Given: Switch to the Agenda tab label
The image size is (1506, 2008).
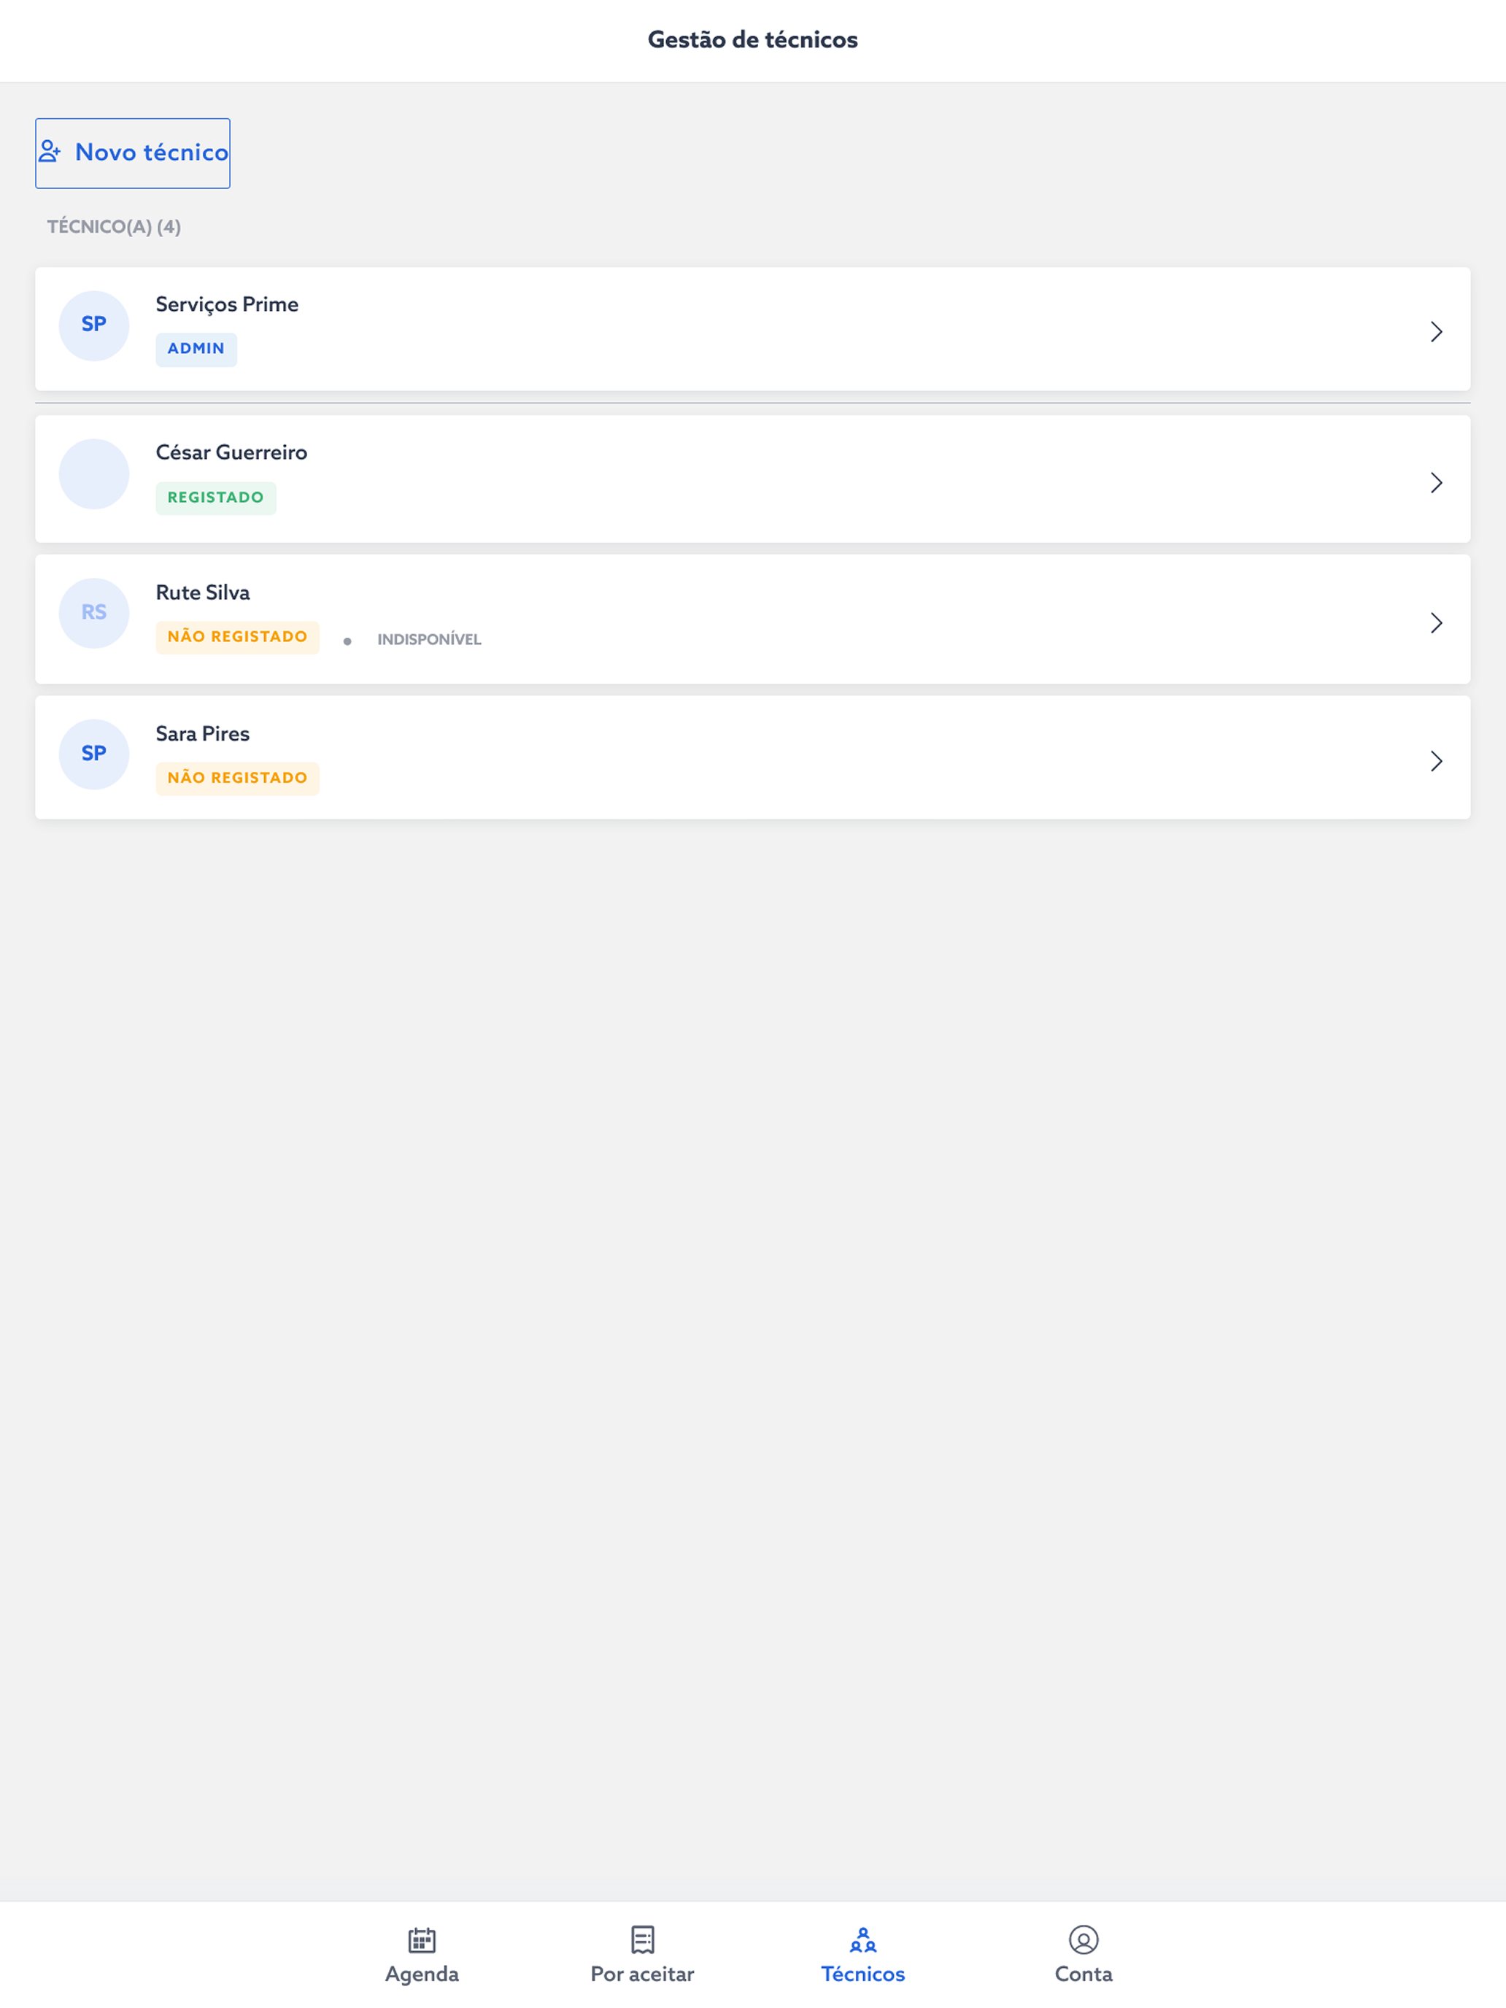Looking at the screenshot, I should pyautogui.click(x=422, y=1974).
